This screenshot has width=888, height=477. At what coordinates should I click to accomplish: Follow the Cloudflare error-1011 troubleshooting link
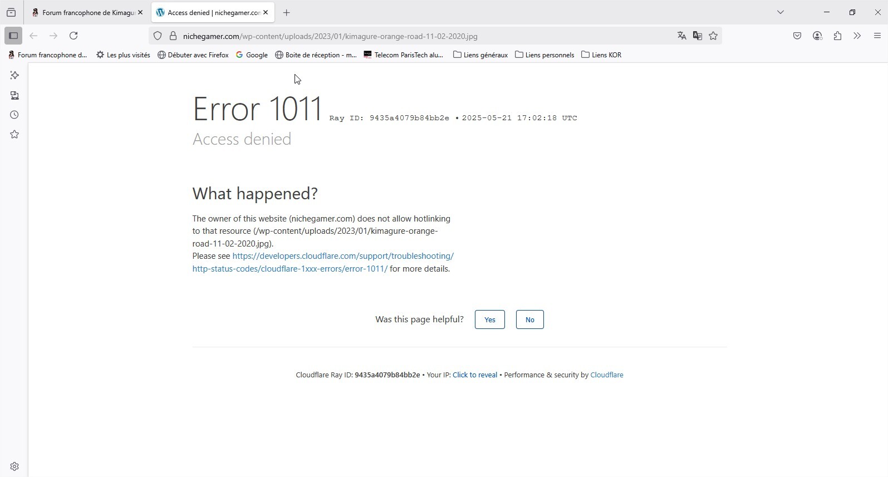pos(323,262)
